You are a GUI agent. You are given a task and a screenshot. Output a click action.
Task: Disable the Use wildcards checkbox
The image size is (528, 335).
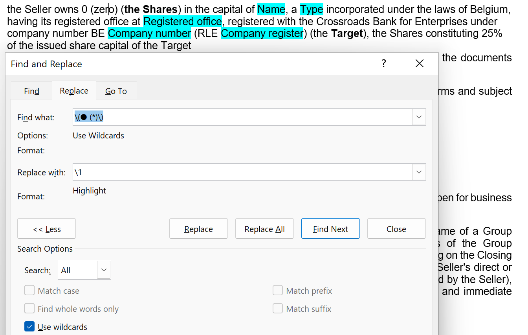point(29,327)
